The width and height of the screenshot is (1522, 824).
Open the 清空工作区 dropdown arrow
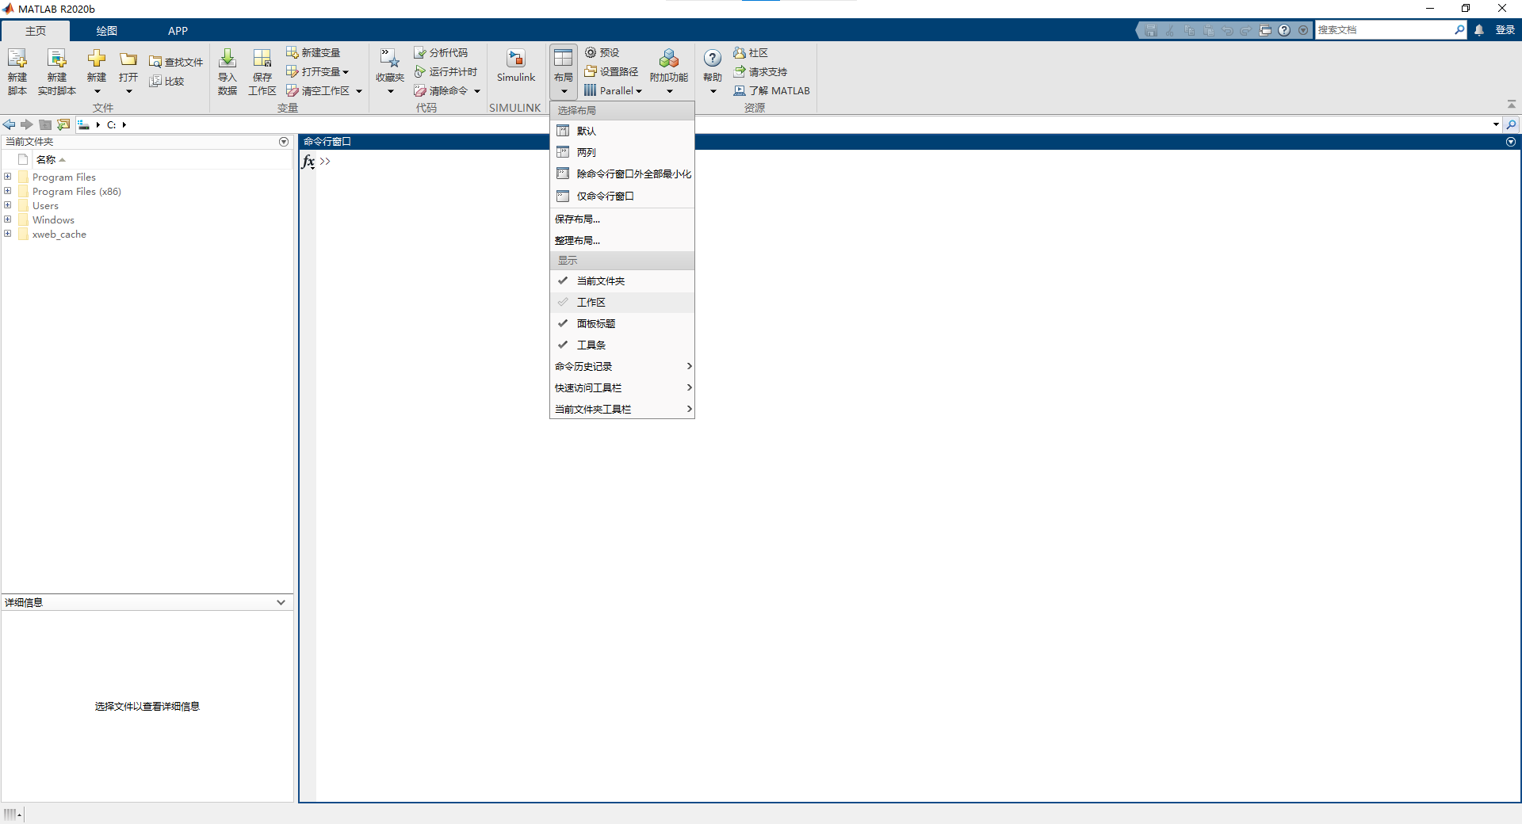tap(359, 91)
